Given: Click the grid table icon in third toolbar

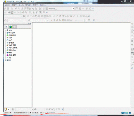Looking at the screenshot, I should click(45, 16).
